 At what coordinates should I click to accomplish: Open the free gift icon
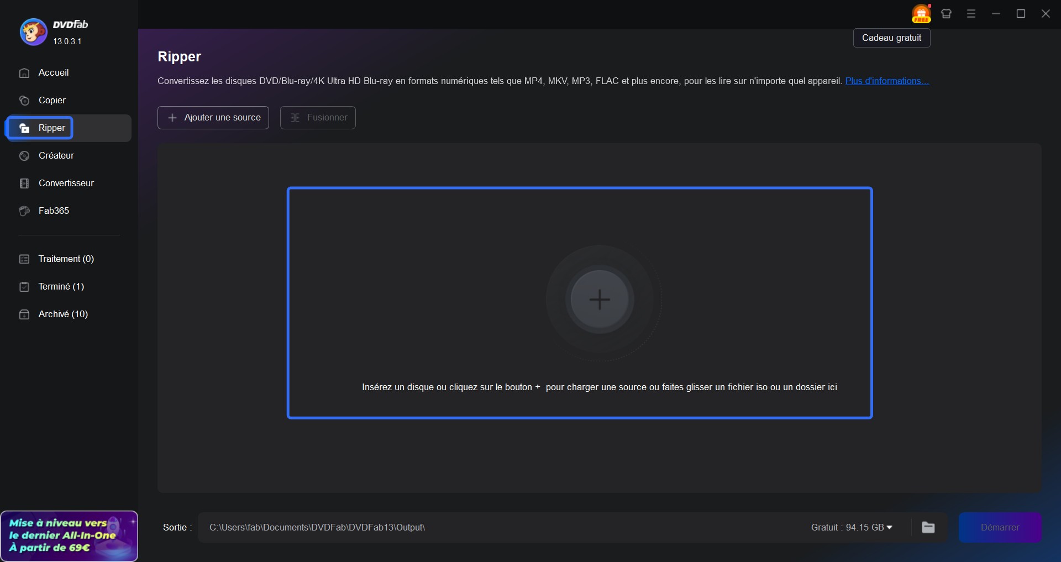921,13
